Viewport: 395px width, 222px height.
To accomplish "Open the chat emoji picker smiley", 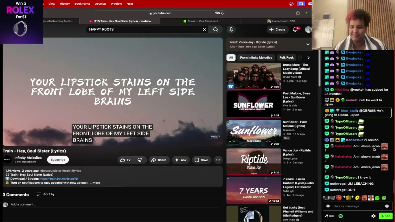I will [387, 206].
